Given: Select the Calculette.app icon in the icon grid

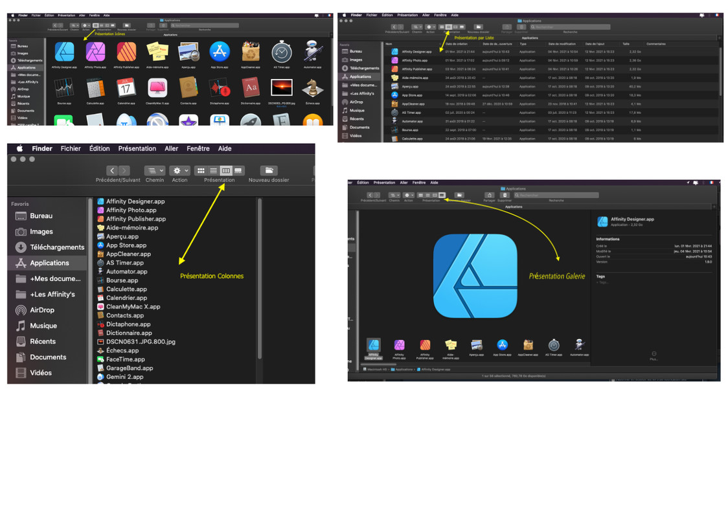Looking at the screenshot, I should [95, 87].
